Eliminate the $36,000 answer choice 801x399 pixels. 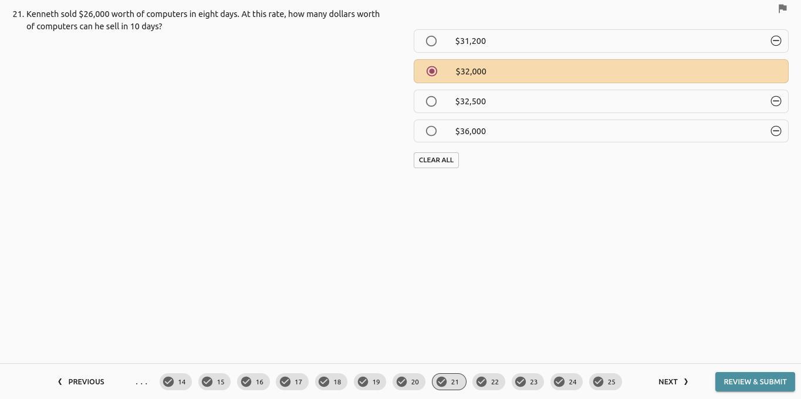[776, 131]
